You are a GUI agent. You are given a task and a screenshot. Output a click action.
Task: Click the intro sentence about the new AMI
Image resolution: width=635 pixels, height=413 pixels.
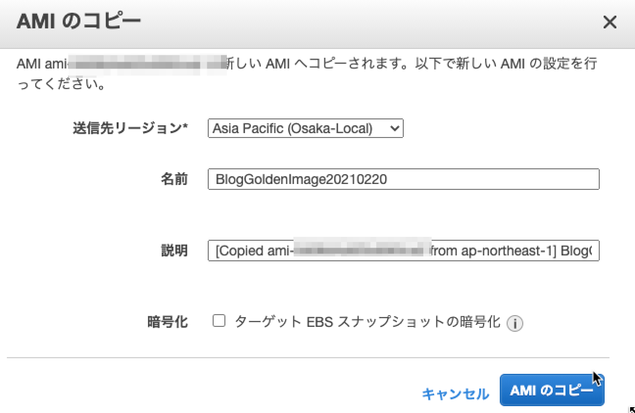pyautogui.click(x=307, y=74)
